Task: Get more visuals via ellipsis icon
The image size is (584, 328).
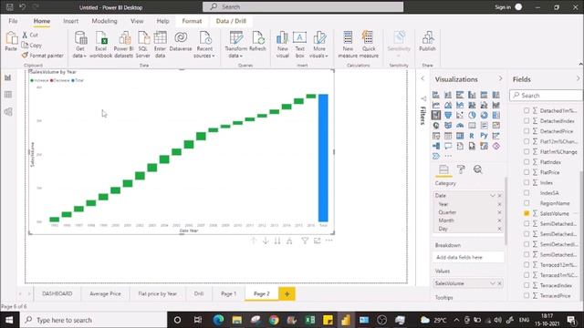Action: [448, 156]
